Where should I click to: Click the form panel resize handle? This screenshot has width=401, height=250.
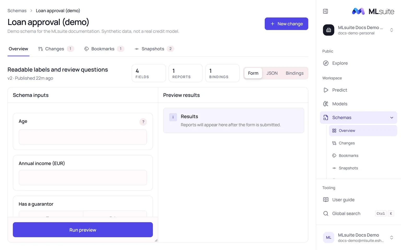click(x=156, y=240)
